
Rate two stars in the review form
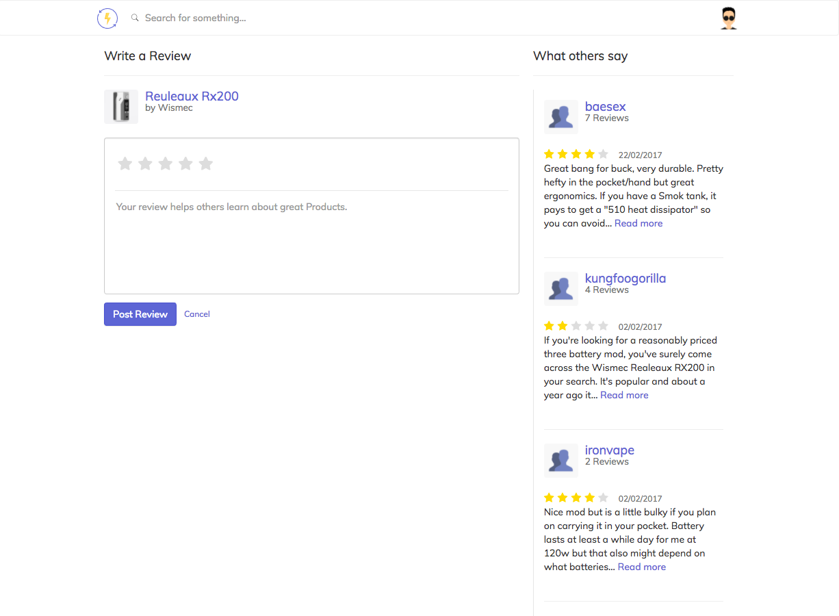click(x=145, y=164)
